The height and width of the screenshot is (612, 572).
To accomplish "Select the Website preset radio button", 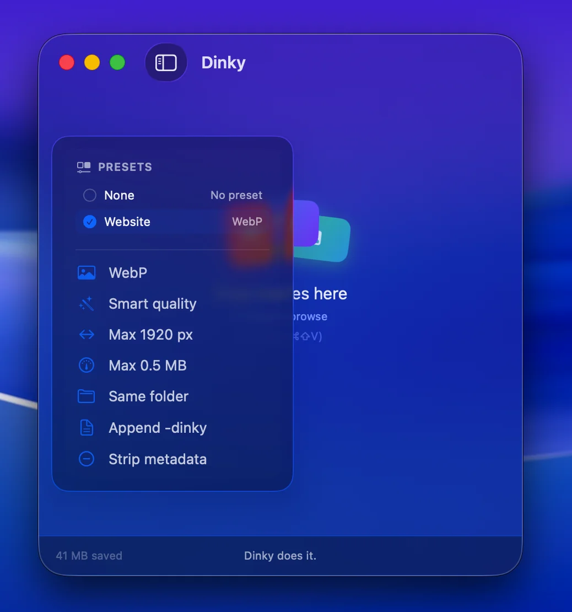I will pos(89,222).
